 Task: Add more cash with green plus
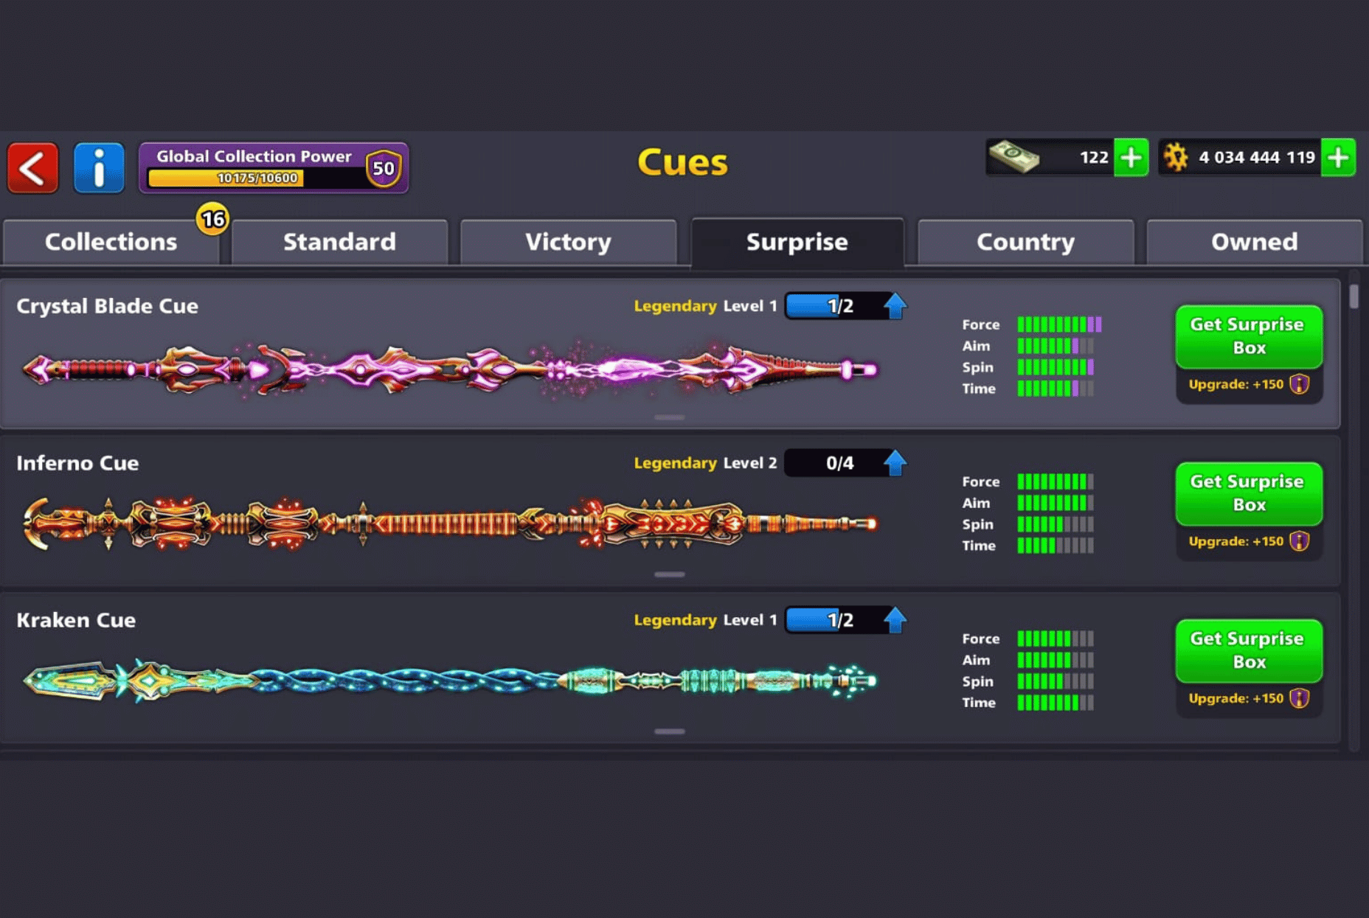[1131, 157]
